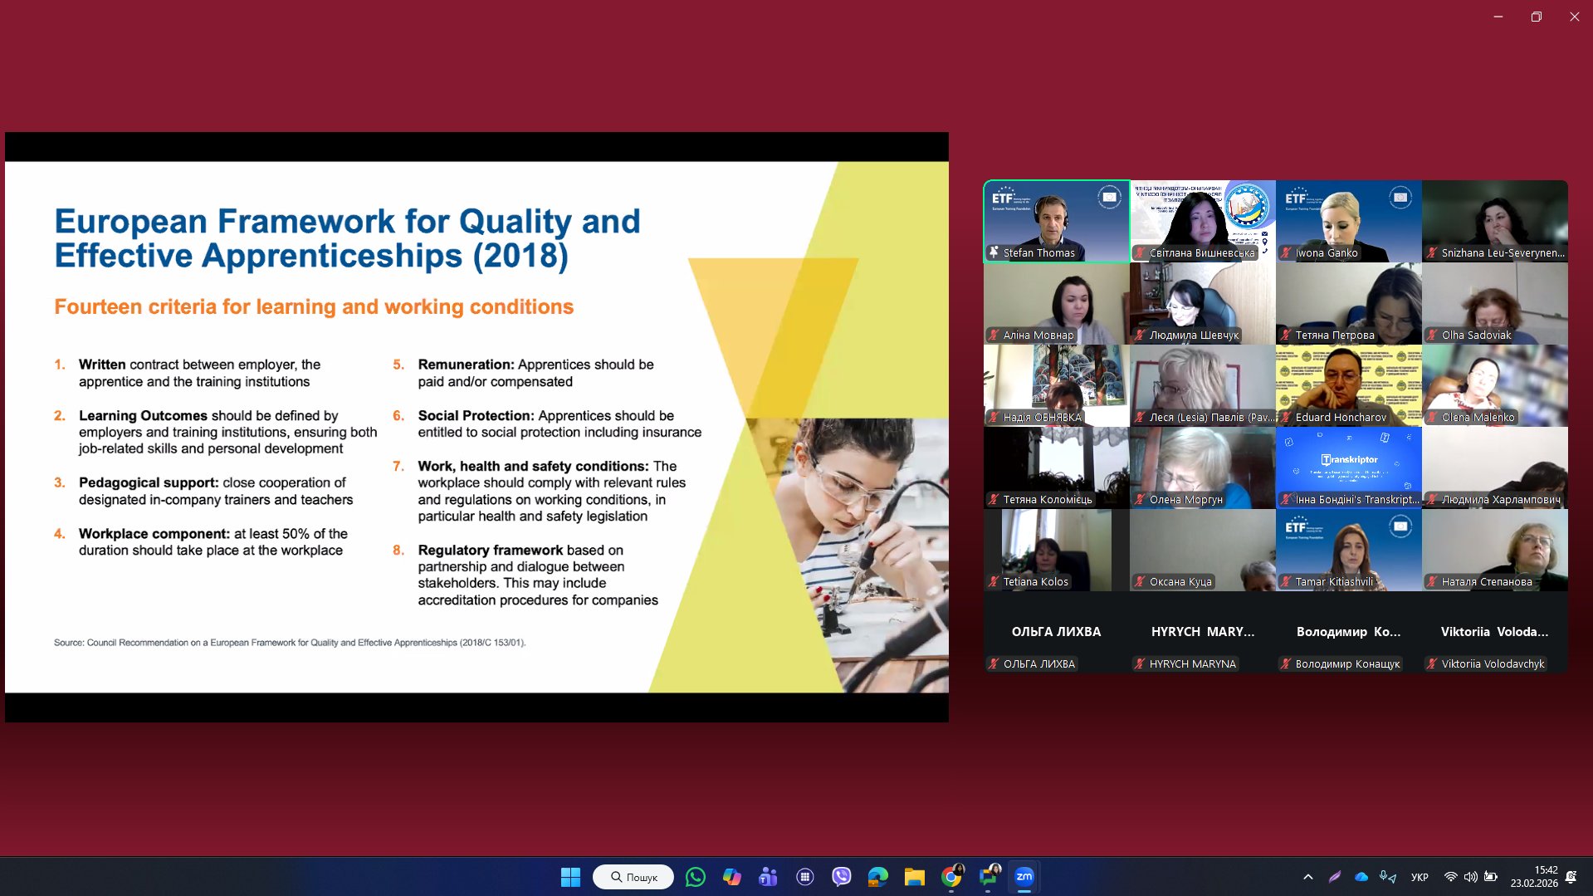Open the clock and date flyout
1593x896 pixels.
point(1534,877)
